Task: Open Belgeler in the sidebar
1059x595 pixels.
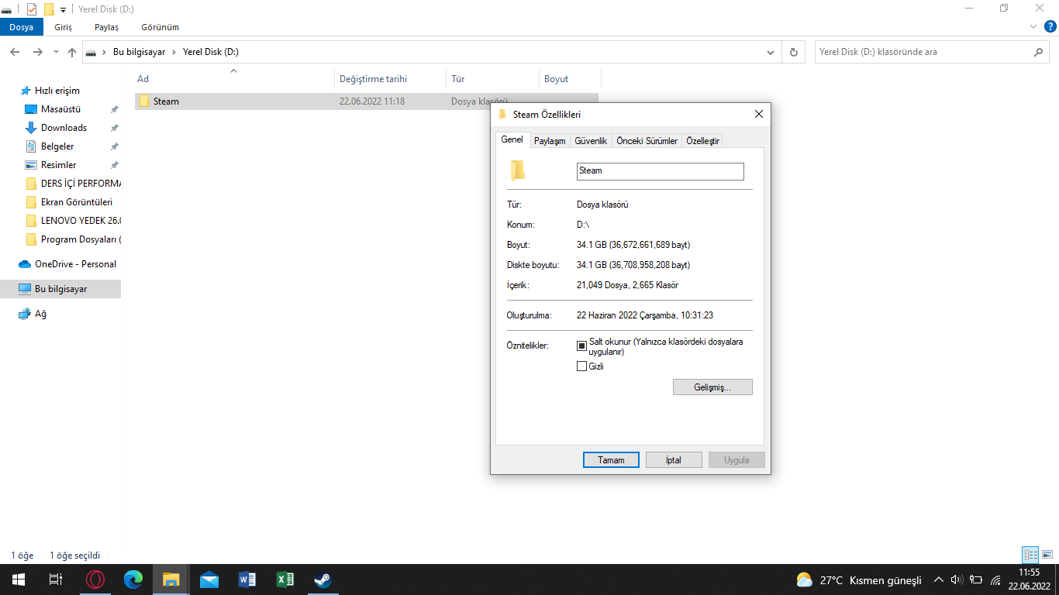Action: coord(57,146)
